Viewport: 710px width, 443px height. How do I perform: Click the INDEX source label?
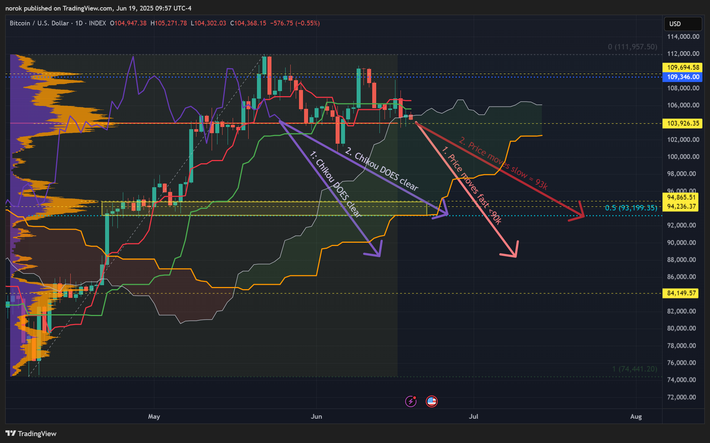pos(97,23)
